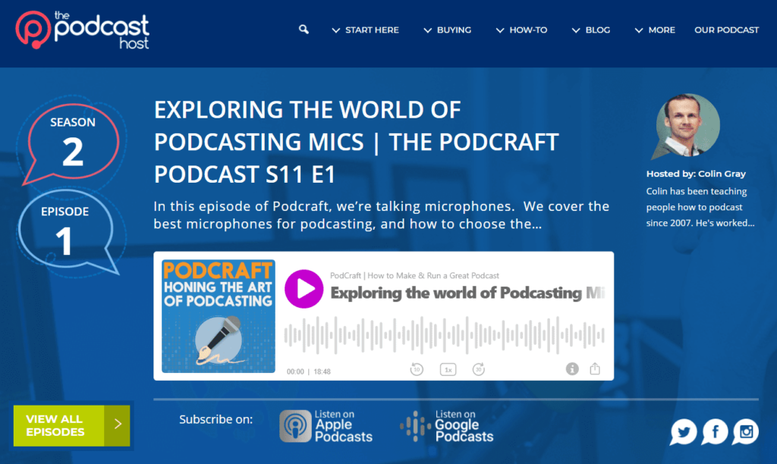Share the episode via the Twitter icon
Screen dimensions: 777x464
682,431
